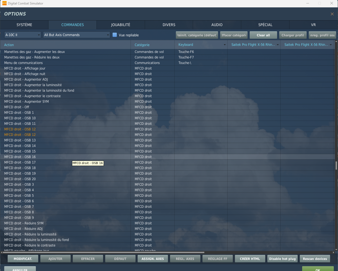This screenshot has width=338, height=271.
Task: Select the Touche-F6 keyboard binding cell
Action: (x=201, y=52)
